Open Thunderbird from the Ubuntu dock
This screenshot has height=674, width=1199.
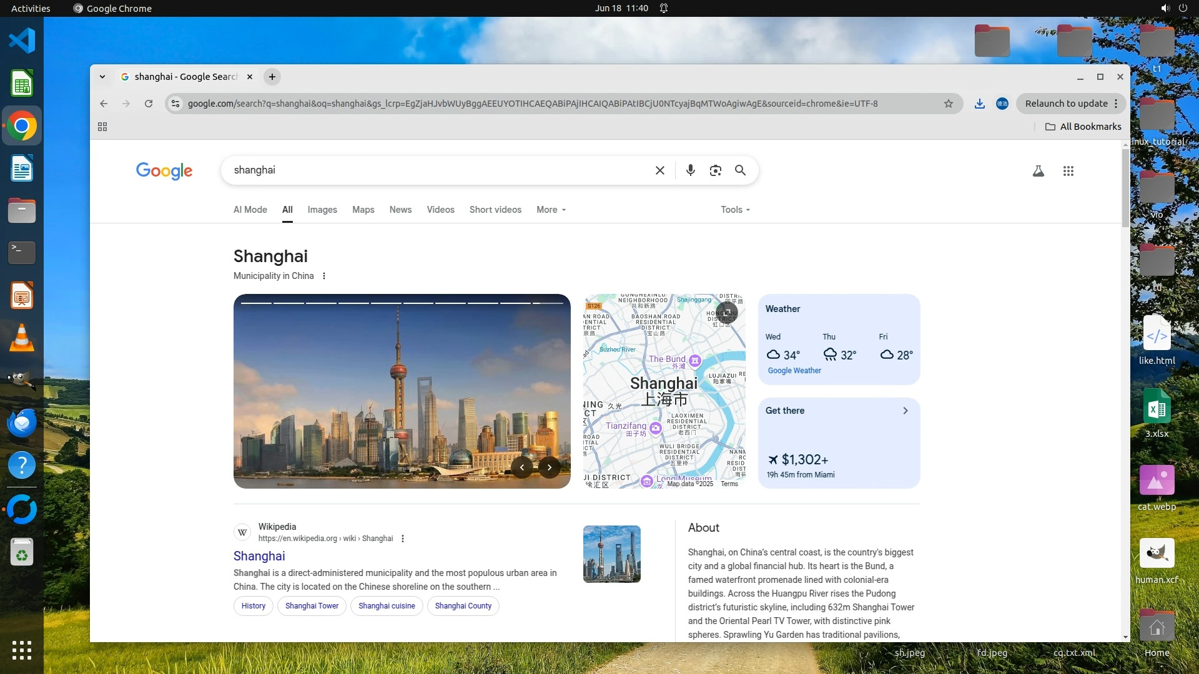(22, 423)
